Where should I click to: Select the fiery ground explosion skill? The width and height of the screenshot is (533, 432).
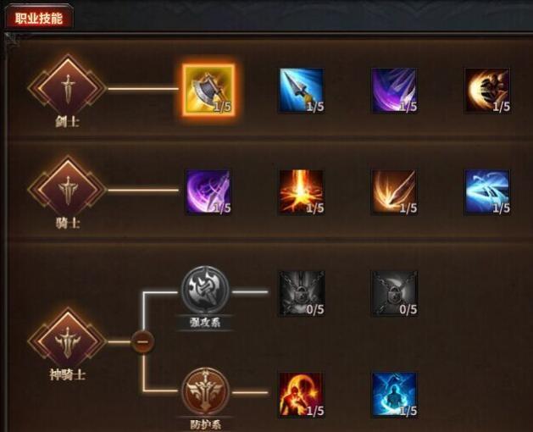pos(302,192)
